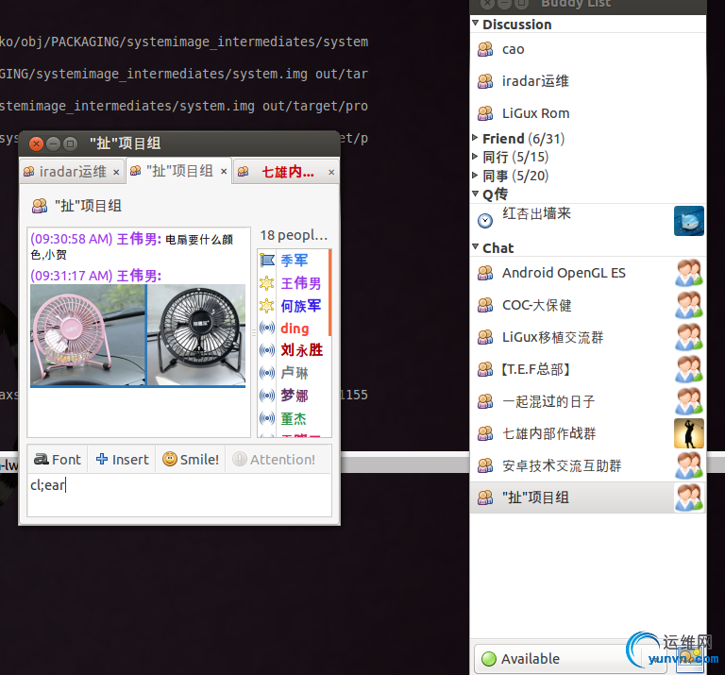Collapse the Q传 group
This screenshot has width=725, height=675.
(476, 194)
